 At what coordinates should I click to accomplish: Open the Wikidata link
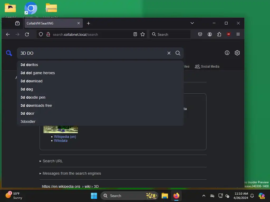pyautogui.click(x=61, y=140)
